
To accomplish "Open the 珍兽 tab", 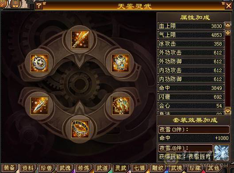I will (46, 168).
